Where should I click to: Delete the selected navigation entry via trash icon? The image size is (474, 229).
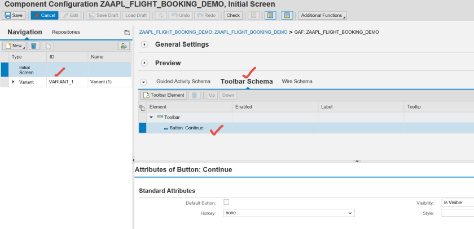(33, 46)
